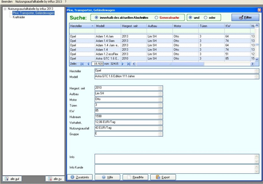Click into the Info text area

(177, 159)
